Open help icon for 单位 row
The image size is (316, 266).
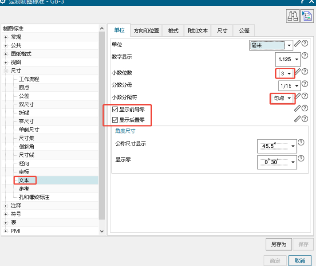pyautogui.click(x=305, y=43)
